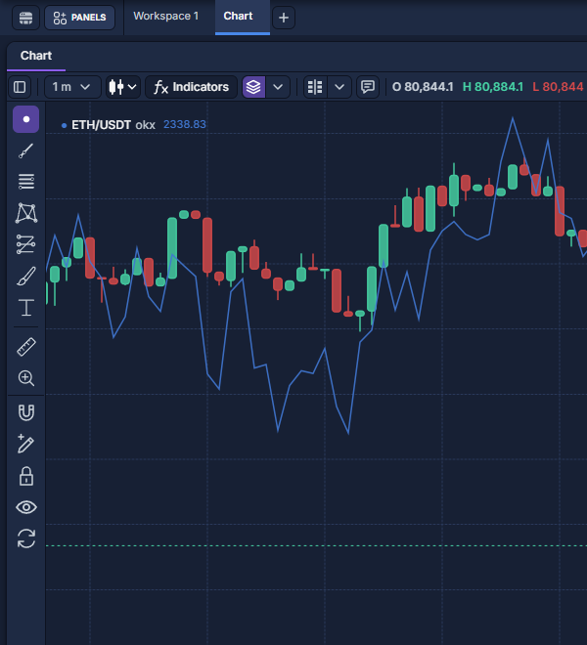Click the refresh sync arrows icon
The width and height of the screenshot is (587, 645).
[26, 538]
